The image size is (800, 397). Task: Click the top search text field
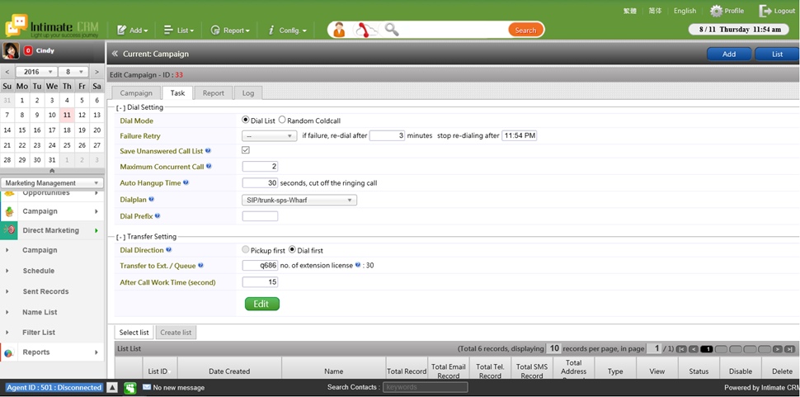tap(454, 30)
